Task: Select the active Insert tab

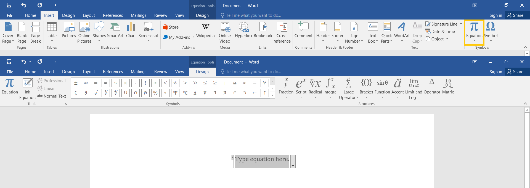Action: point(49,15)
